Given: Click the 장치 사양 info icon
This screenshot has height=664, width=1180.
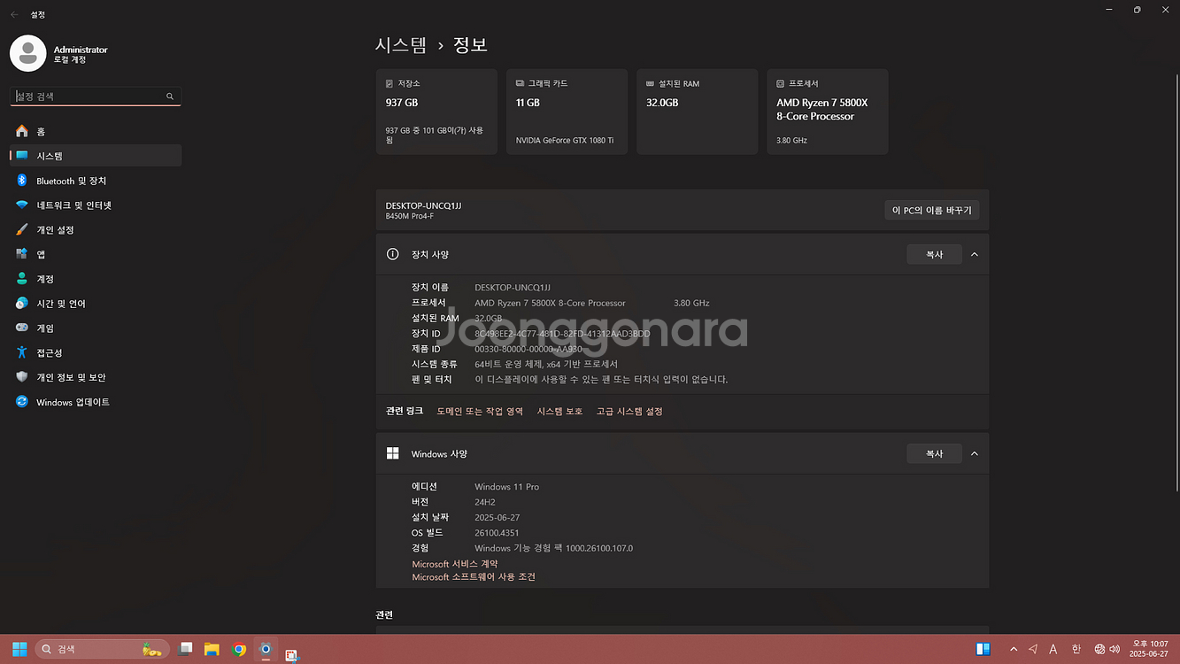Looking at the screenshot, I should click(x=392, y=254).
